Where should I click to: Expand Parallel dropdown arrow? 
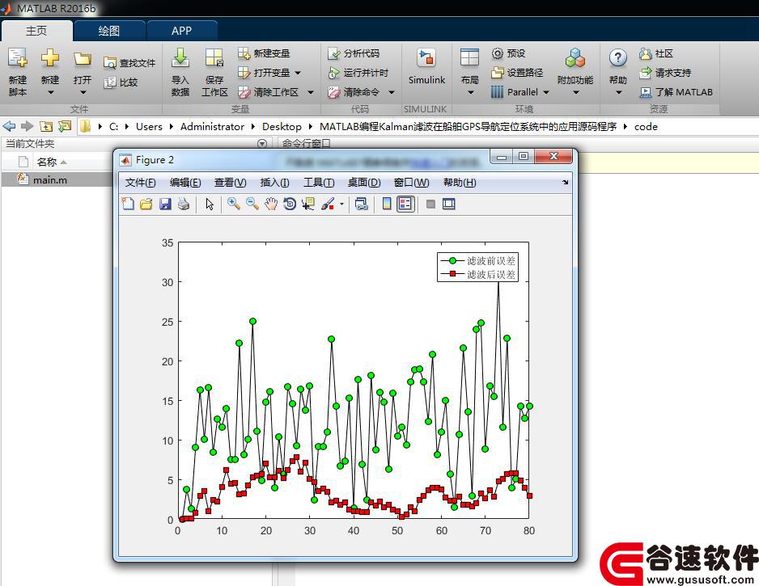tap(546, 92)
